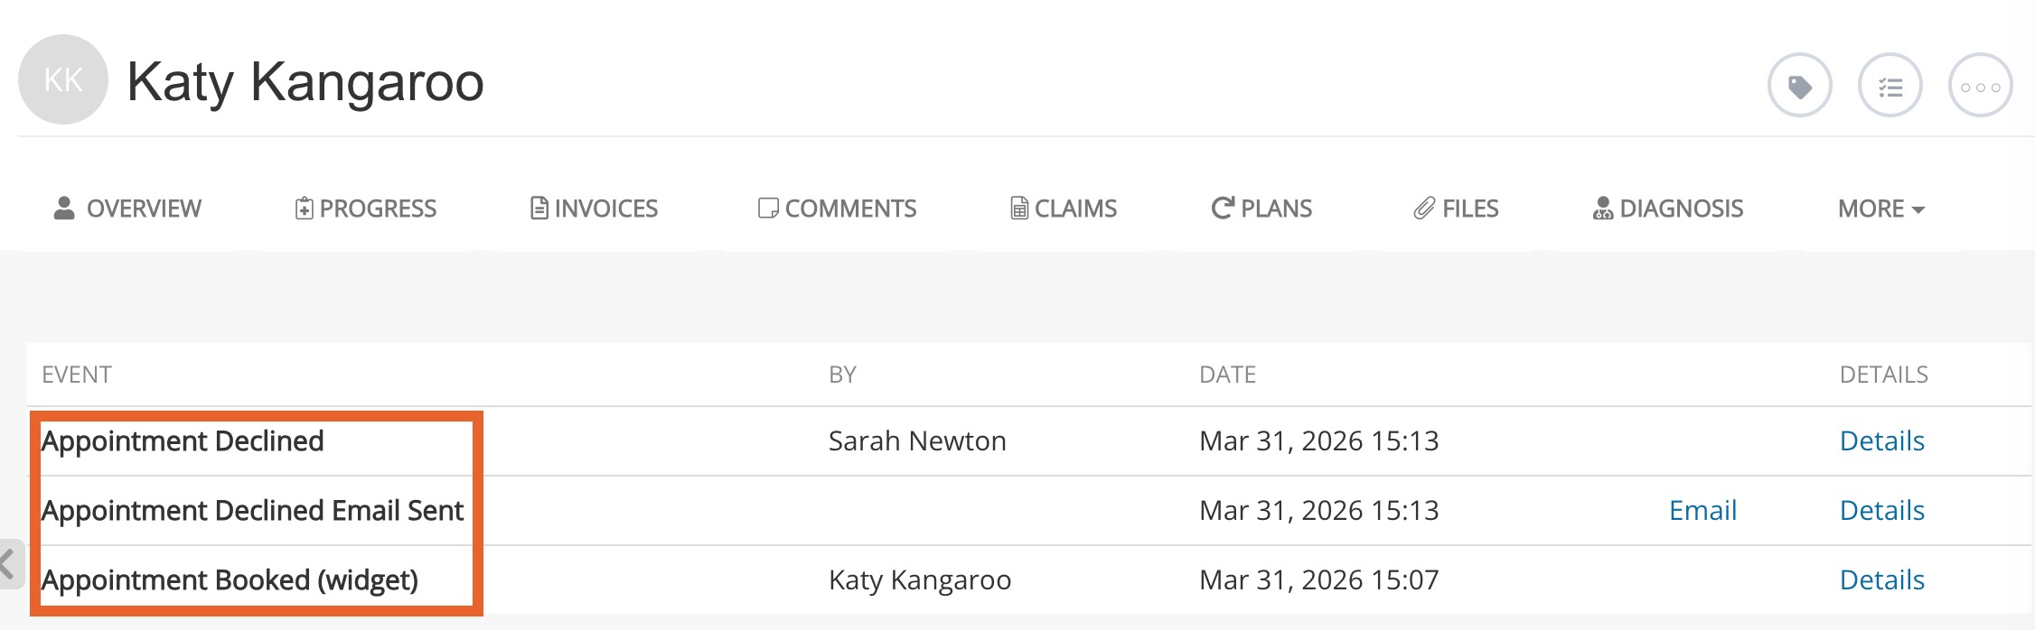View Details for Appointment Booked (widget)
Viewport: 2035px width, 630px height.
(x=1881, y=579)
